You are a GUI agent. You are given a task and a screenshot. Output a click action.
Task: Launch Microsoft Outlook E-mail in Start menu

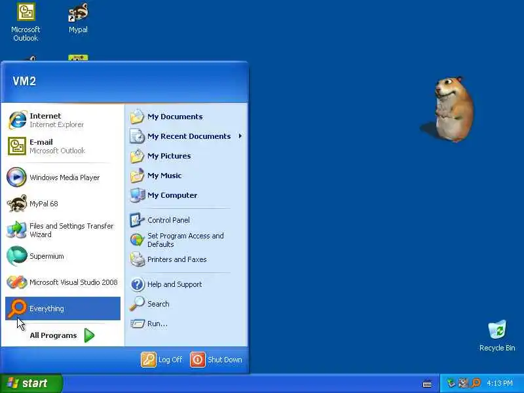pyautogui.click(x=63, y=146)
